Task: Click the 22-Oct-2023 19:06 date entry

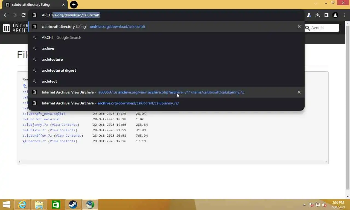Action: click(109, 125)
